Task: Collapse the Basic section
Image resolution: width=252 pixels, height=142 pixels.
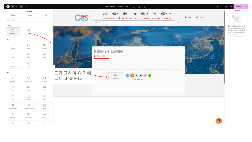Action: (x=8, y=40)
